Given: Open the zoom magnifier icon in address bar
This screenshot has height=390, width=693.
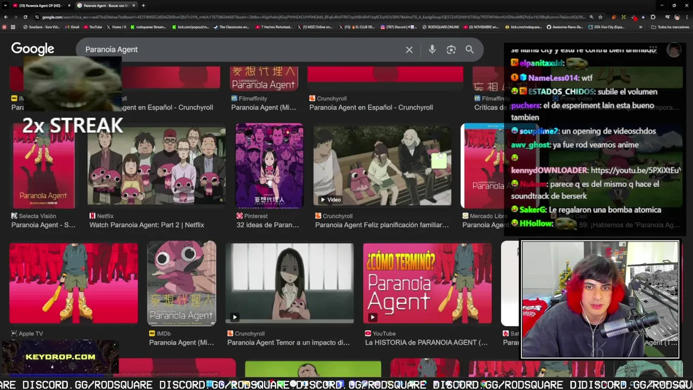Looking at the screenshot, I should click(x=591, y=17).
